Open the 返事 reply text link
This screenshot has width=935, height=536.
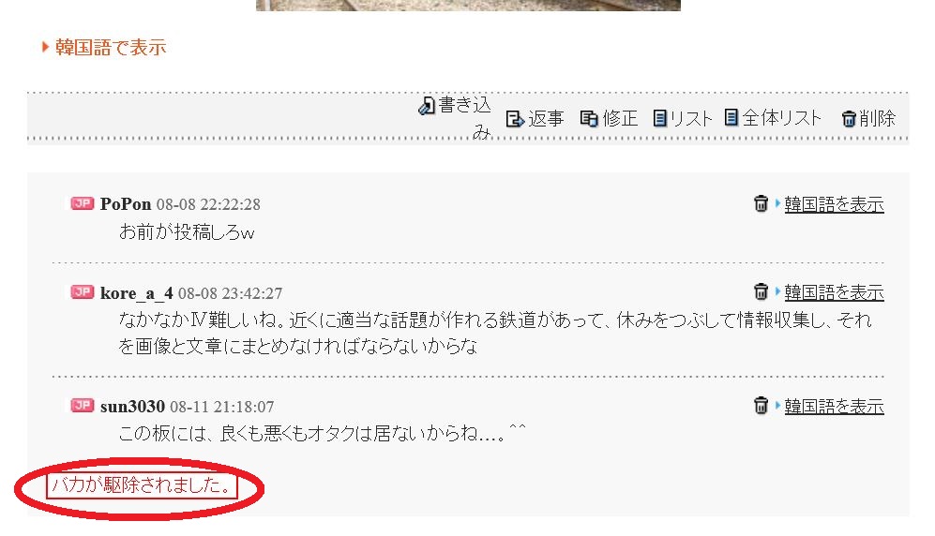pos(546,118)
